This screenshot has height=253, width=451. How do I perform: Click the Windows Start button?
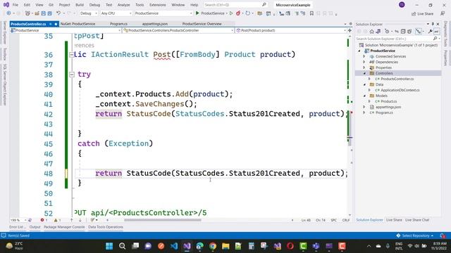(109, 246)
